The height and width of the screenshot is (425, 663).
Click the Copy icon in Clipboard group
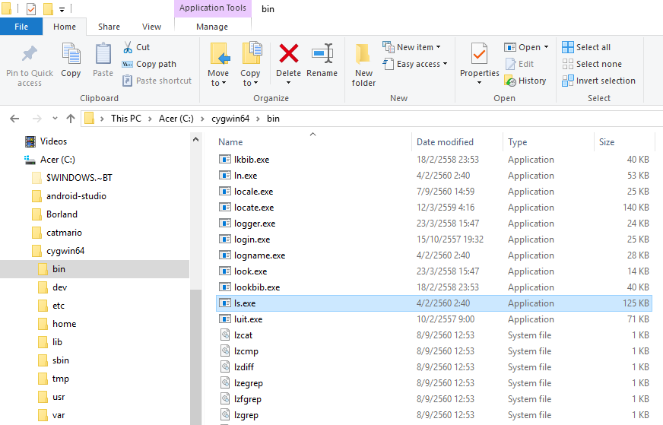[71, 55]
